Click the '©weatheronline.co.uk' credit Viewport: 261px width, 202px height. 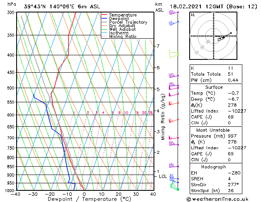[x=217, y=199]
